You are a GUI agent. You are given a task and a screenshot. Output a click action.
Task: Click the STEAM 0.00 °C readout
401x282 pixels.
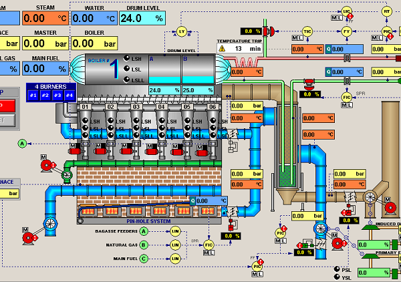pyautogui.click(x=45, y=18)
